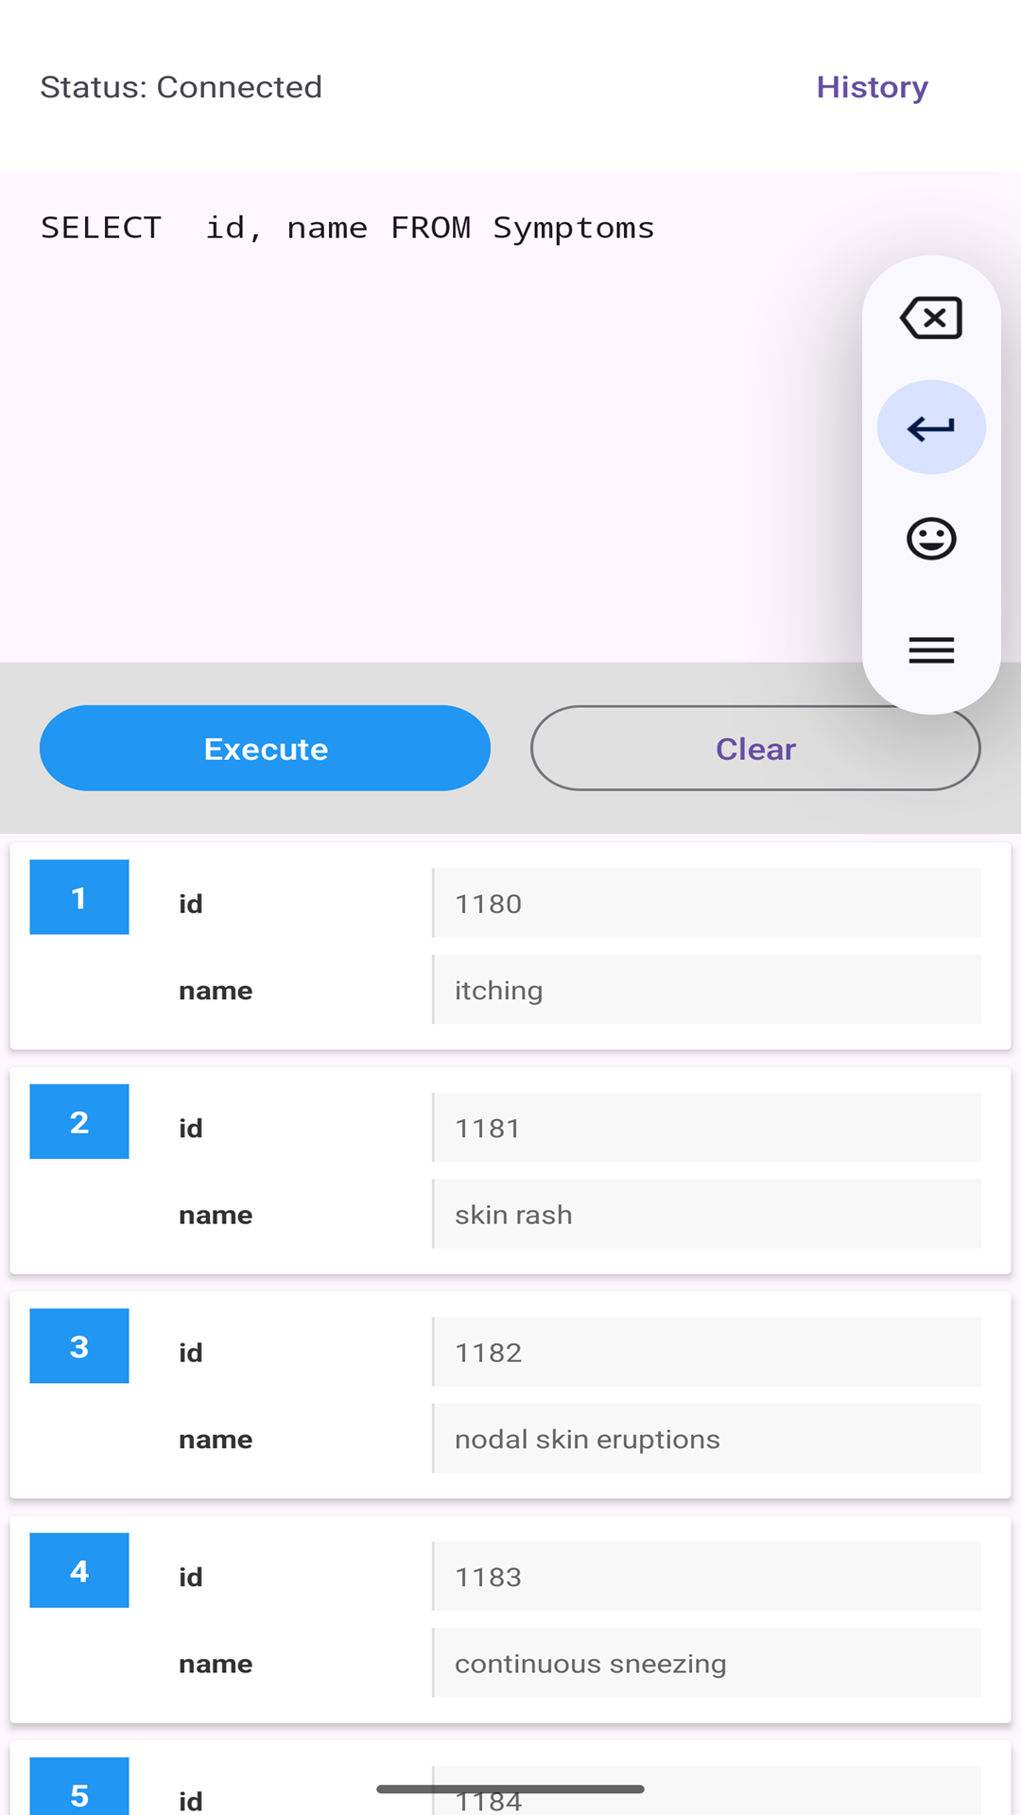
Task: Tap the row 5 number badge
Action: tap(79, 1789)
